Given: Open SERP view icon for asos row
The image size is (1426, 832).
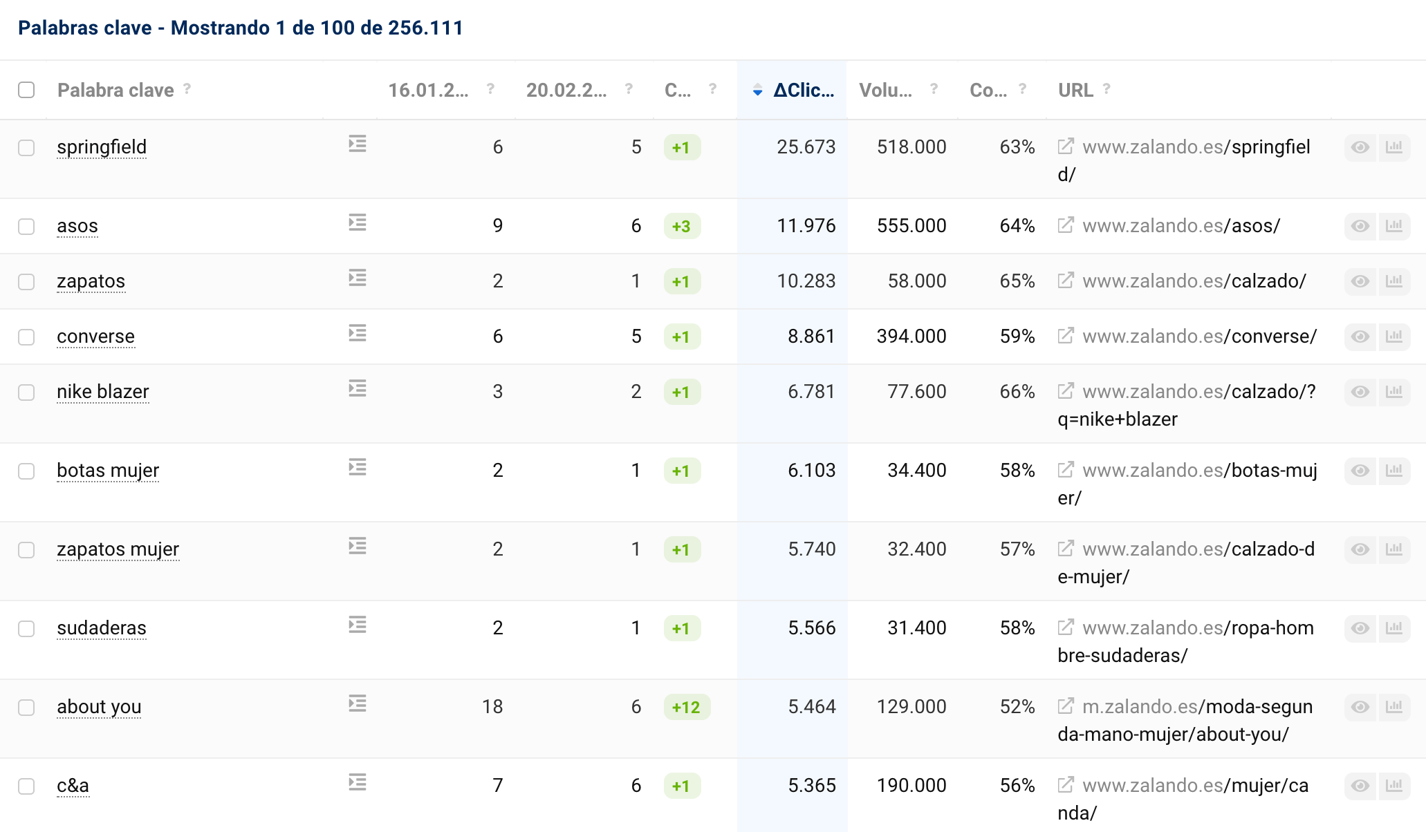Looking at the screenshot, I should 358,223.
